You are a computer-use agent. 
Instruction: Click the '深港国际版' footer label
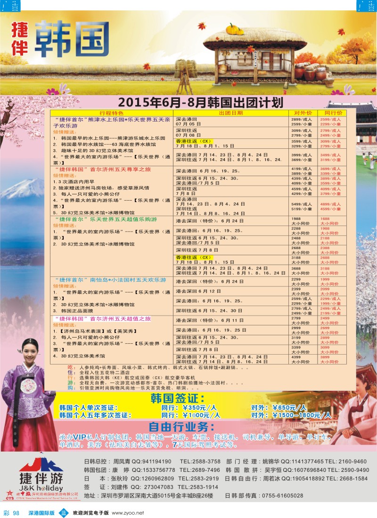[x=41, y=513]
